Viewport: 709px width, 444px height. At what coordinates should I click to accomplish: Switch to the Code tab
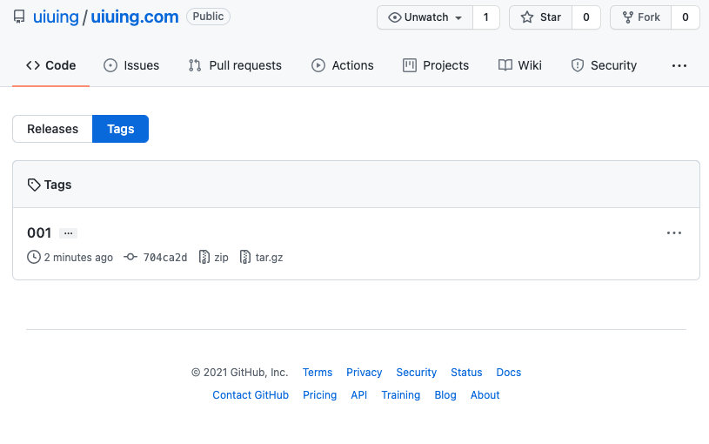click(50, 65)
